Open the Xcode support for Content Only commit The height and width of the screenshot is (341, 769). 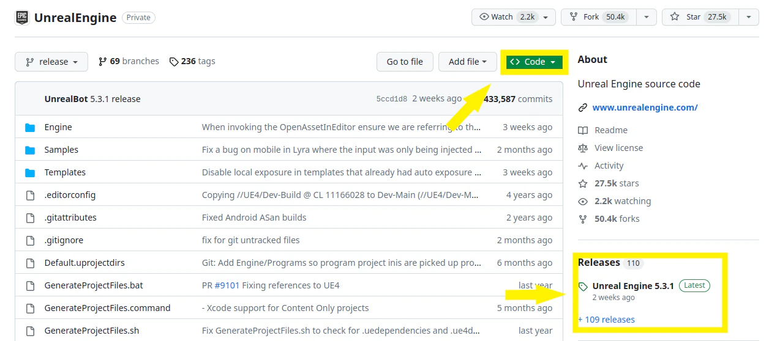click(285, 308)
